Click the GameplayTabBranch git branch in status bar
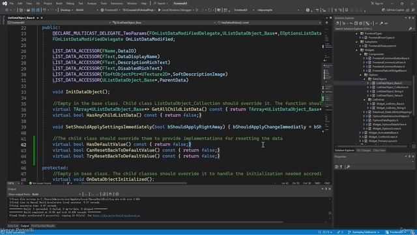The height and width of the screenshot is (235, 417). 364,232
